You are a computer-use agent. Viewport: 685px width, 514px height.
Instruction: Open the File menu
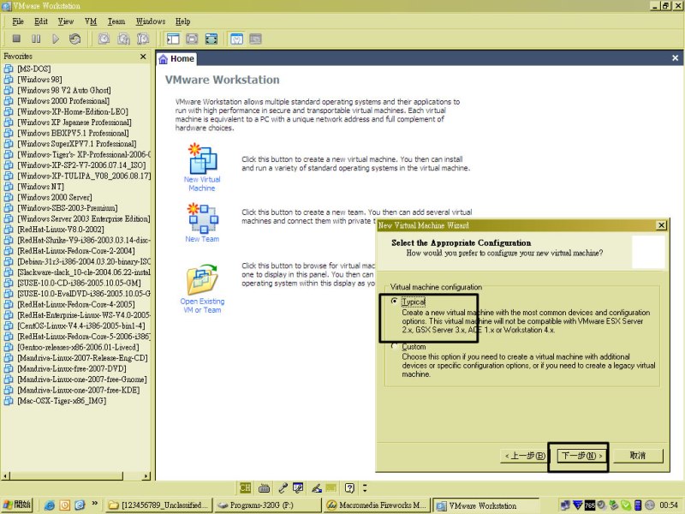(18, 21)
